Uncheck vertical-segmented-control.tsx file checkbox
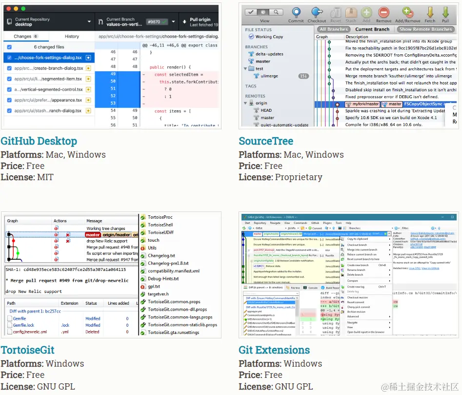 tap(9, 90)
